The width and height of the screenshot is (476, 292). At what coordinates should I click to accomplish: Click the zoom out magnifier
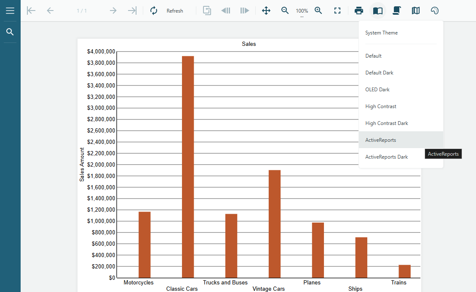(285, 11)
